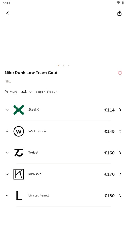Select the third image carousel dot

click(69, 66)
